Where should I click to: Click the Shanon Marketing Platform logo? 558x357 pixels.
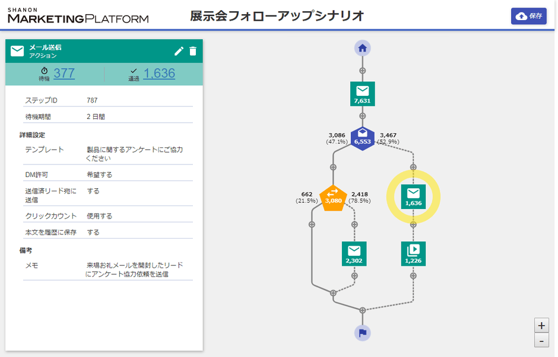[x=78, y=15]
